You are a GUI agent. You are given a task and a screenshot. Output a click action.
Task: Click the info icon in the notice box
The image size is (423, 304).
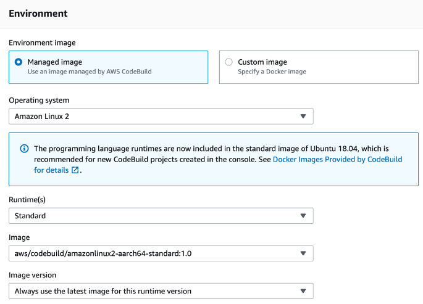click(25, 149)
